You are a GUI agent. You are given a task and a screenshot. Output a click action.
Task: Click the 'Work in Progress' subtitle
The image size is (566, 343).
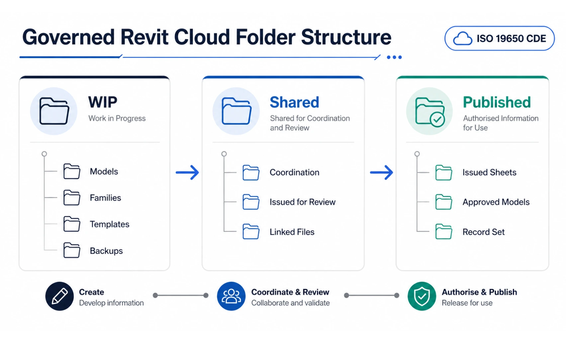click(x=117, y=118)
